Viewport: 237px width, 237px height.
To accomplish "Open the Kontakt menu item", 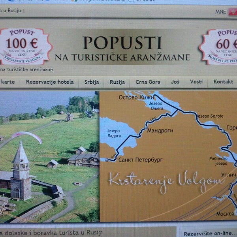I will 223,82.
